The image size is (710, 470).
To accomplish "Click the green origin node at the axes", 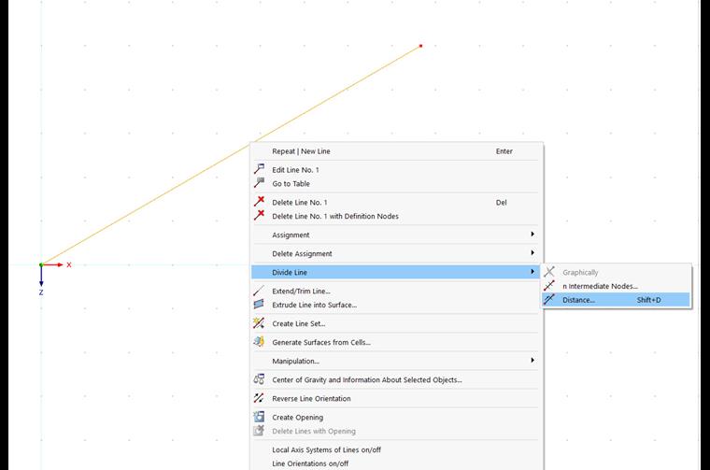I will tap(41, 264).
